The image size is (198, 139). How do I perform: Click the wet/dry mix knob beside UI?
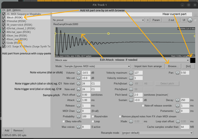click(x=191, y=20)
